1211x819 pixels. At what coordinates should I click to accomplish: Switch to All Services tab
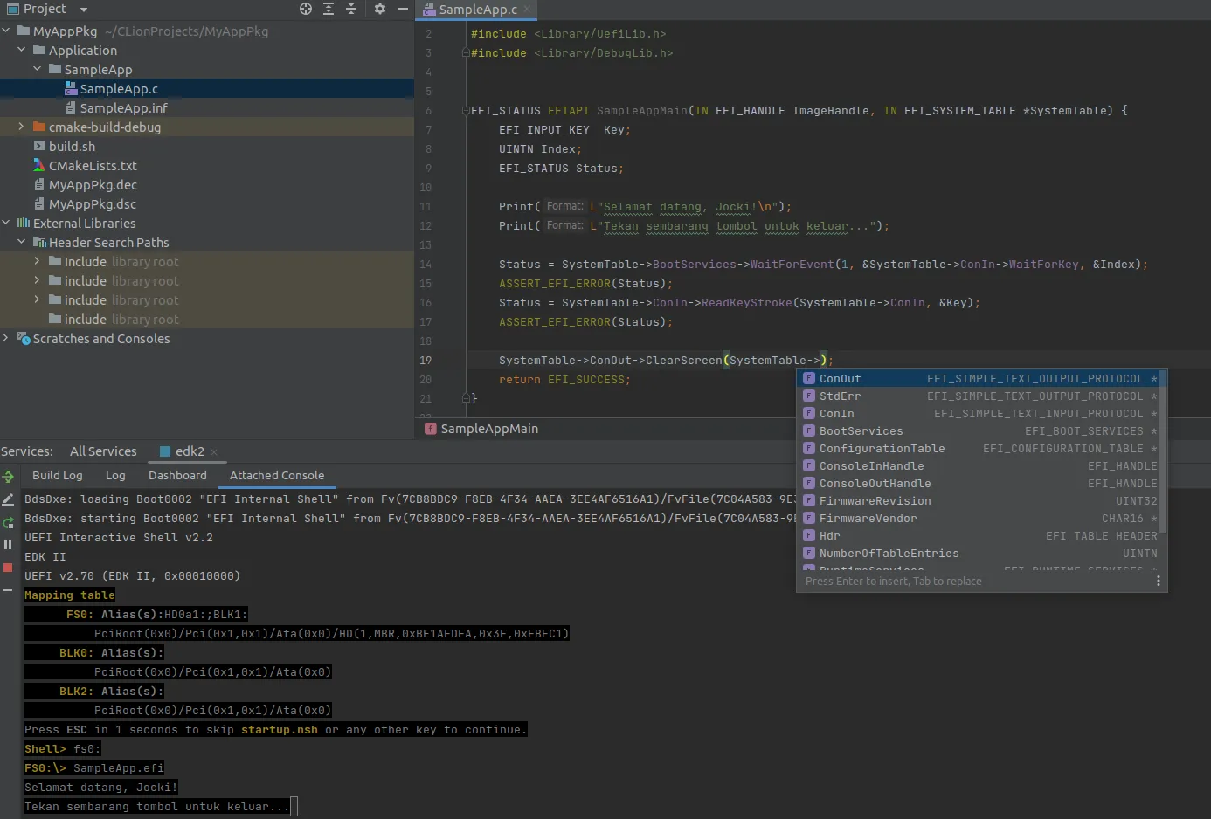pos(103,451)
